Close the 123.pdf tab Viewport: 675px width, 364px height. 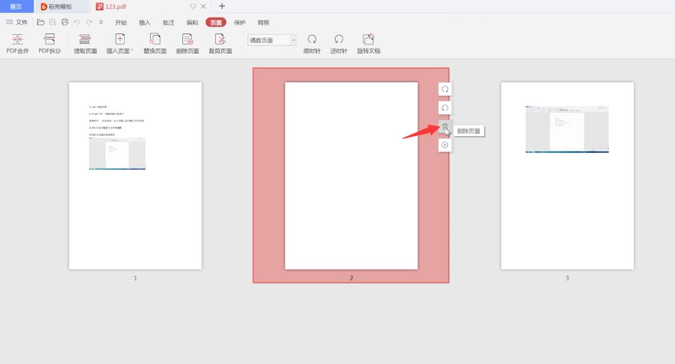(204, 6)
